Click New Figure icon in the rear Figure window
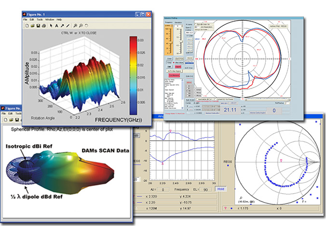Image resolution: width=326 pixels, height=226 pixels. pos(6,120)
